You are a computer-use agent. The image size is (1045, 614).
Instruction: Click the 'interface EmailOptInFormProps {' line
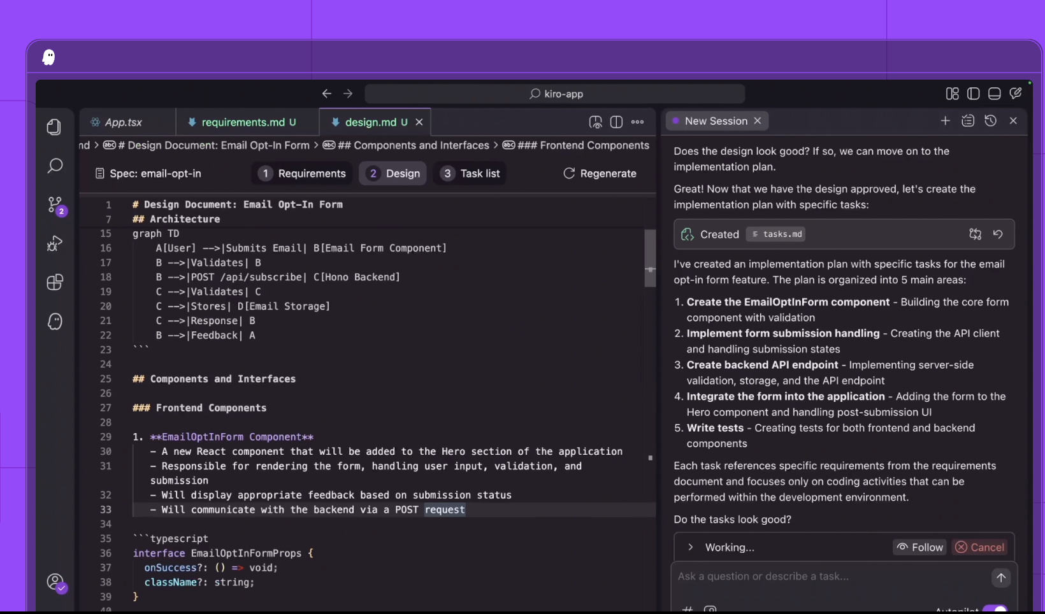point(223,553)
